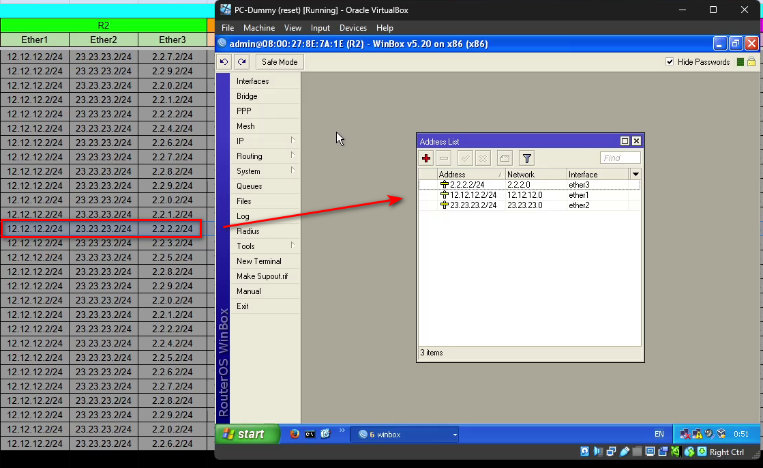Click the Network column header
The height and width of the screenshot is (468, 763).
pos(536,175)
